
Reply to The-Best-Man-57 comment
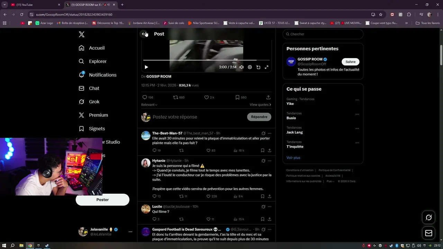coord(156,150)
